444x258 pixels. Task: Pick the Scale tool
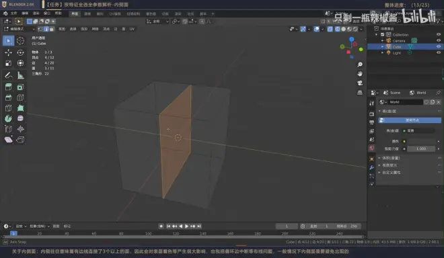click(9, 63)
